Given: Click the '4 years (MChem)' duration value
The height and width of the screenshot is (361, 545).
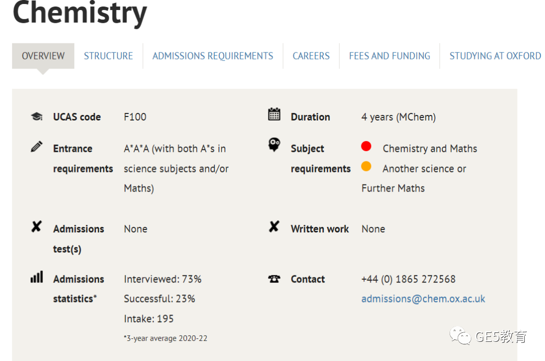Looking at the screenshot, I should 398,117.
